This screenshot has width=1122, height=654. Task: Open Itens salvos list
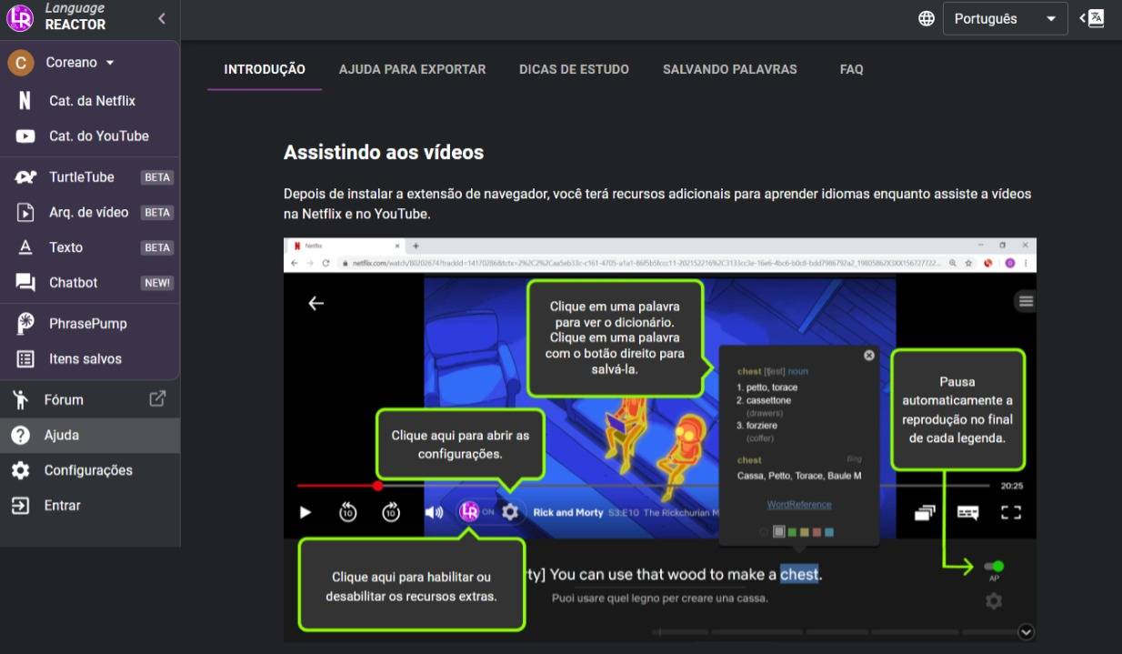[85, 359]
